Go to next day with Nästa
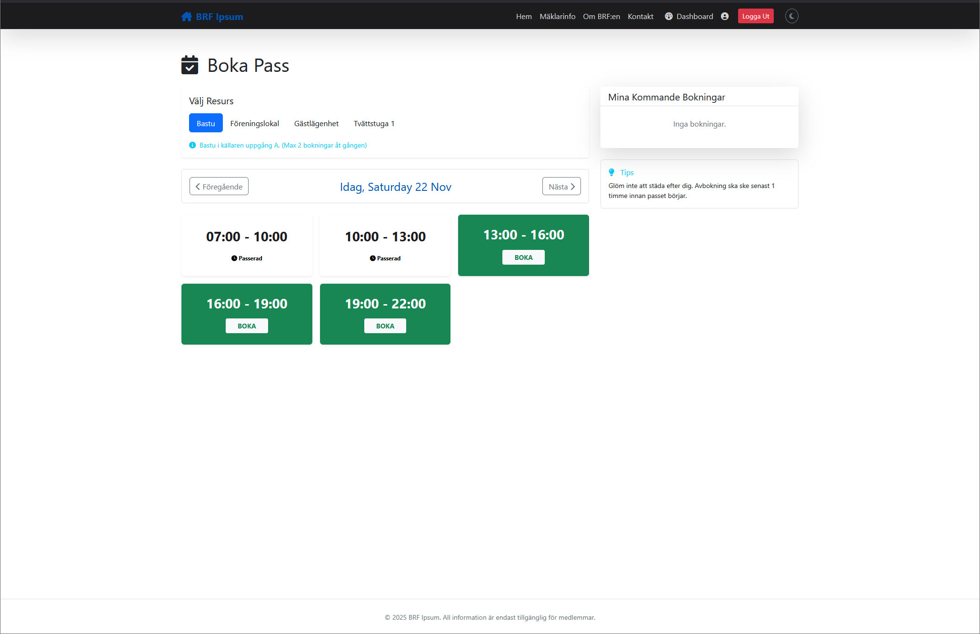Image resolution: width=980 pixels, height=634 pixels. (x=561, y=187)
